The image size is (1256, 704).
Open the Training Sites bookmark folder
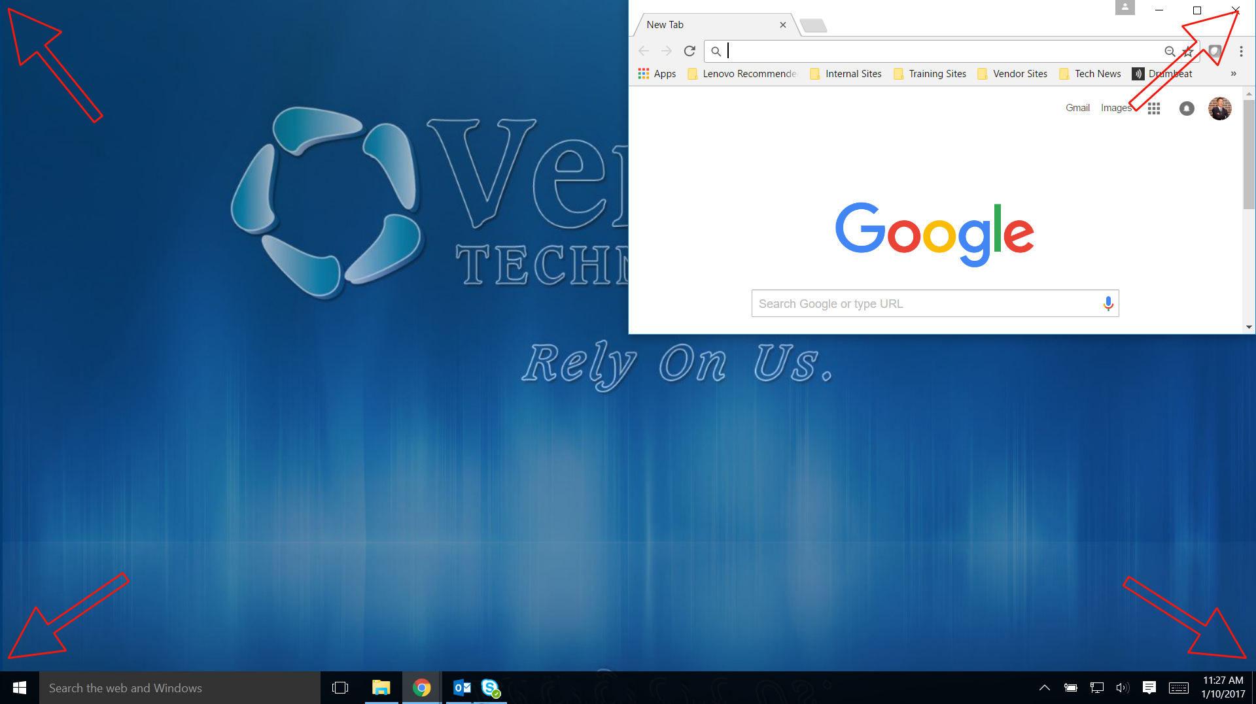(x=930, y=74)
